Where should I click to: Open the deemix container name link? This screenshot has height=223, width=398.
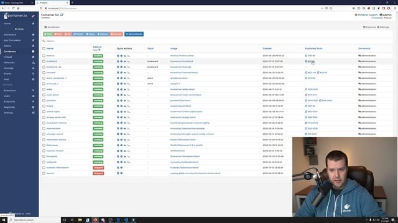coord(50,173)
